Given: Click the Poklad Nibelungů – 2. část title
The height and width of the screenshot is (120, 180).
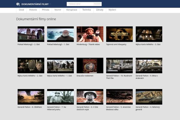Looking at the screenshot, I should tap(28, 44).
